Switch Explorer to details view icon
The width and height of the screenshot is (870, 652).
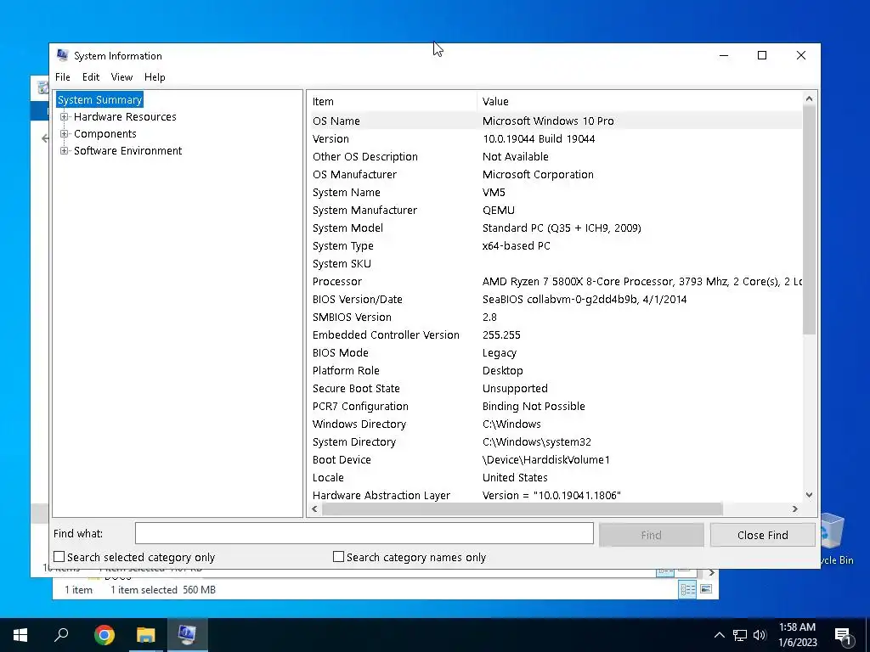[687, 590]
